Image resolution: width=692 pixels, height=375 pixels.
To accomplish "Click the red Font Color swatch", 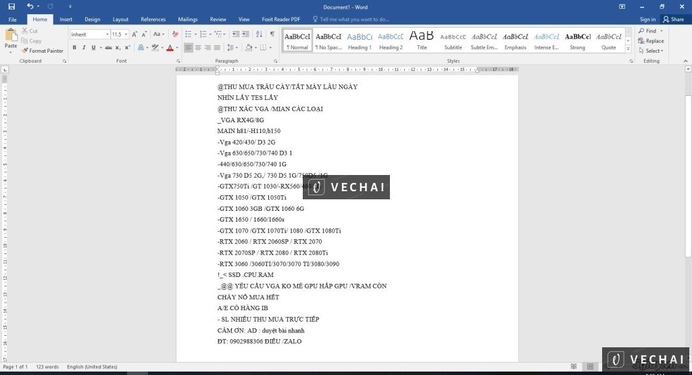I will click(169, 48).
